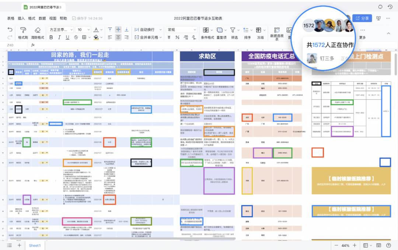Select the format painter (格式刷) tool

click(23, 29)
